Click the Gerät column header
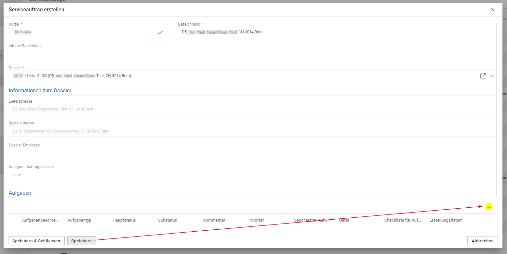 (344, 220)
